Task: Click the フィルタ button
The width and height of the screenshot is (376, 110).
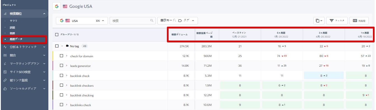Action: tap(337, 21)
